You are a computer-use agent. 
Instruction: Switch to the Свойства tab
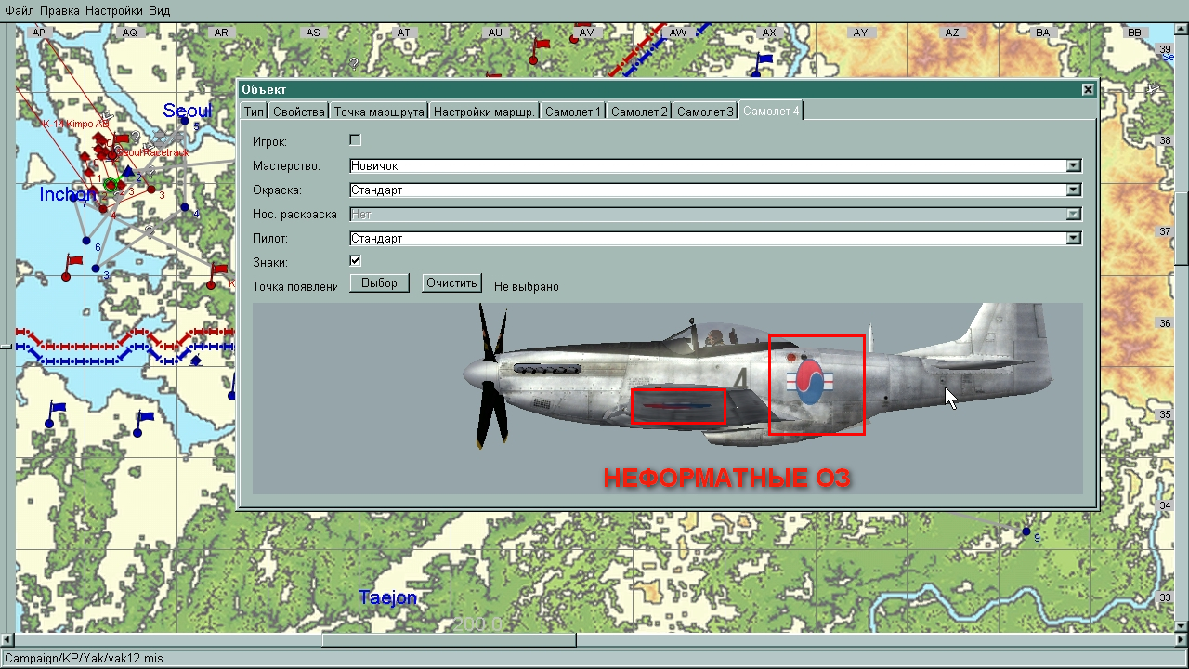[x=299, y=111]
